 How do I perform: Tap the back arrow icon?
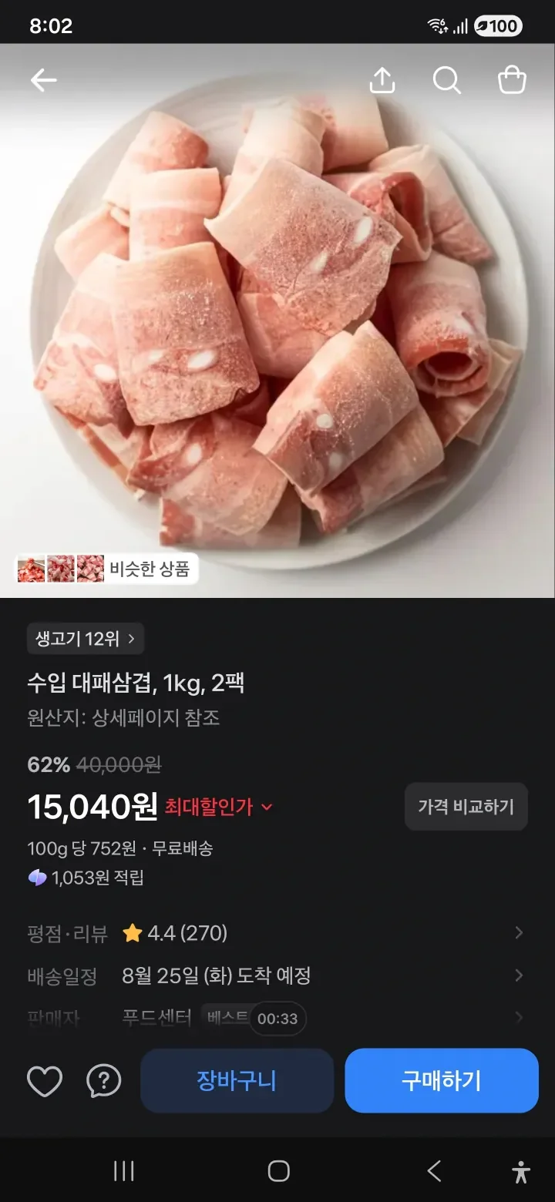click(44, 80)
